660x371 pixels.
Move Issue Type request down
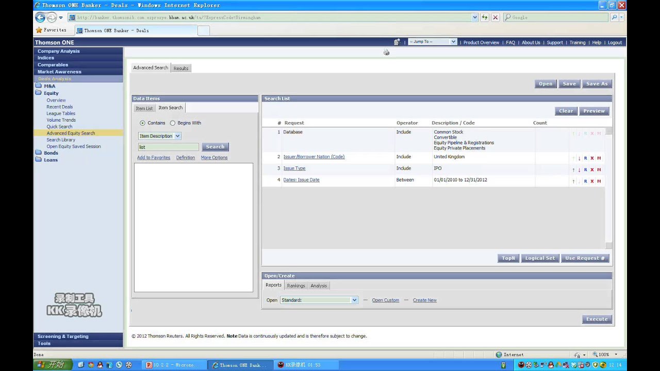coord(579,170)
